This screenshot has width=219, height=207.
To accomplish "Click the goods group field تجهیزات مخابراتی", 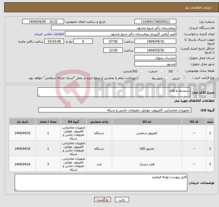I will 115,110.
